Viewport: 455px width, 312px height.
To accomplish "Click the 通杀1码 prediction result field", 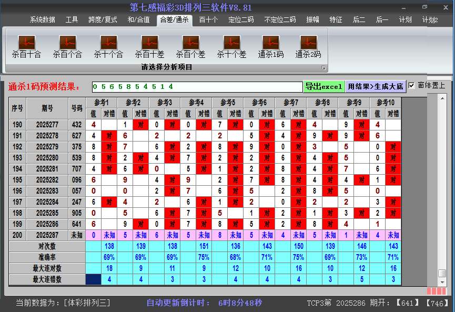I will tap(197, 86).
